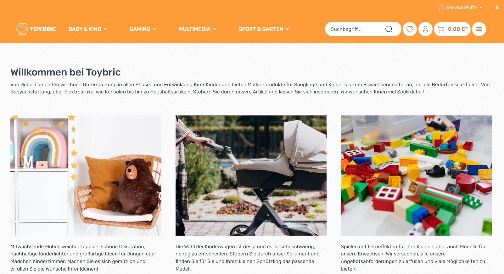The width and height of the screenshot is (504, 274).
Task: Open the hamburger menu icon
Action: pos(479,29)
